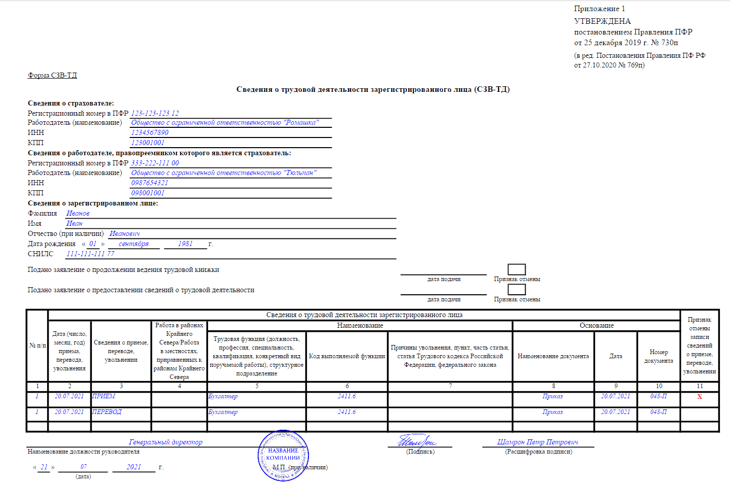Click the 'ПРИЕМ' table cell
The height and width of the screenshot is (483, 730).
tap(121, 399)
